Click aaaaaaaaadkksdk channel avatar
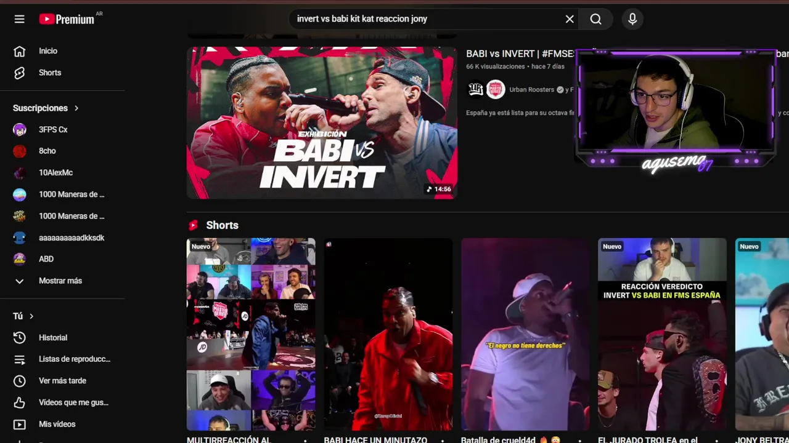Image resolution: width=789 pixels, height=443 pixels. tap(20, 237)
